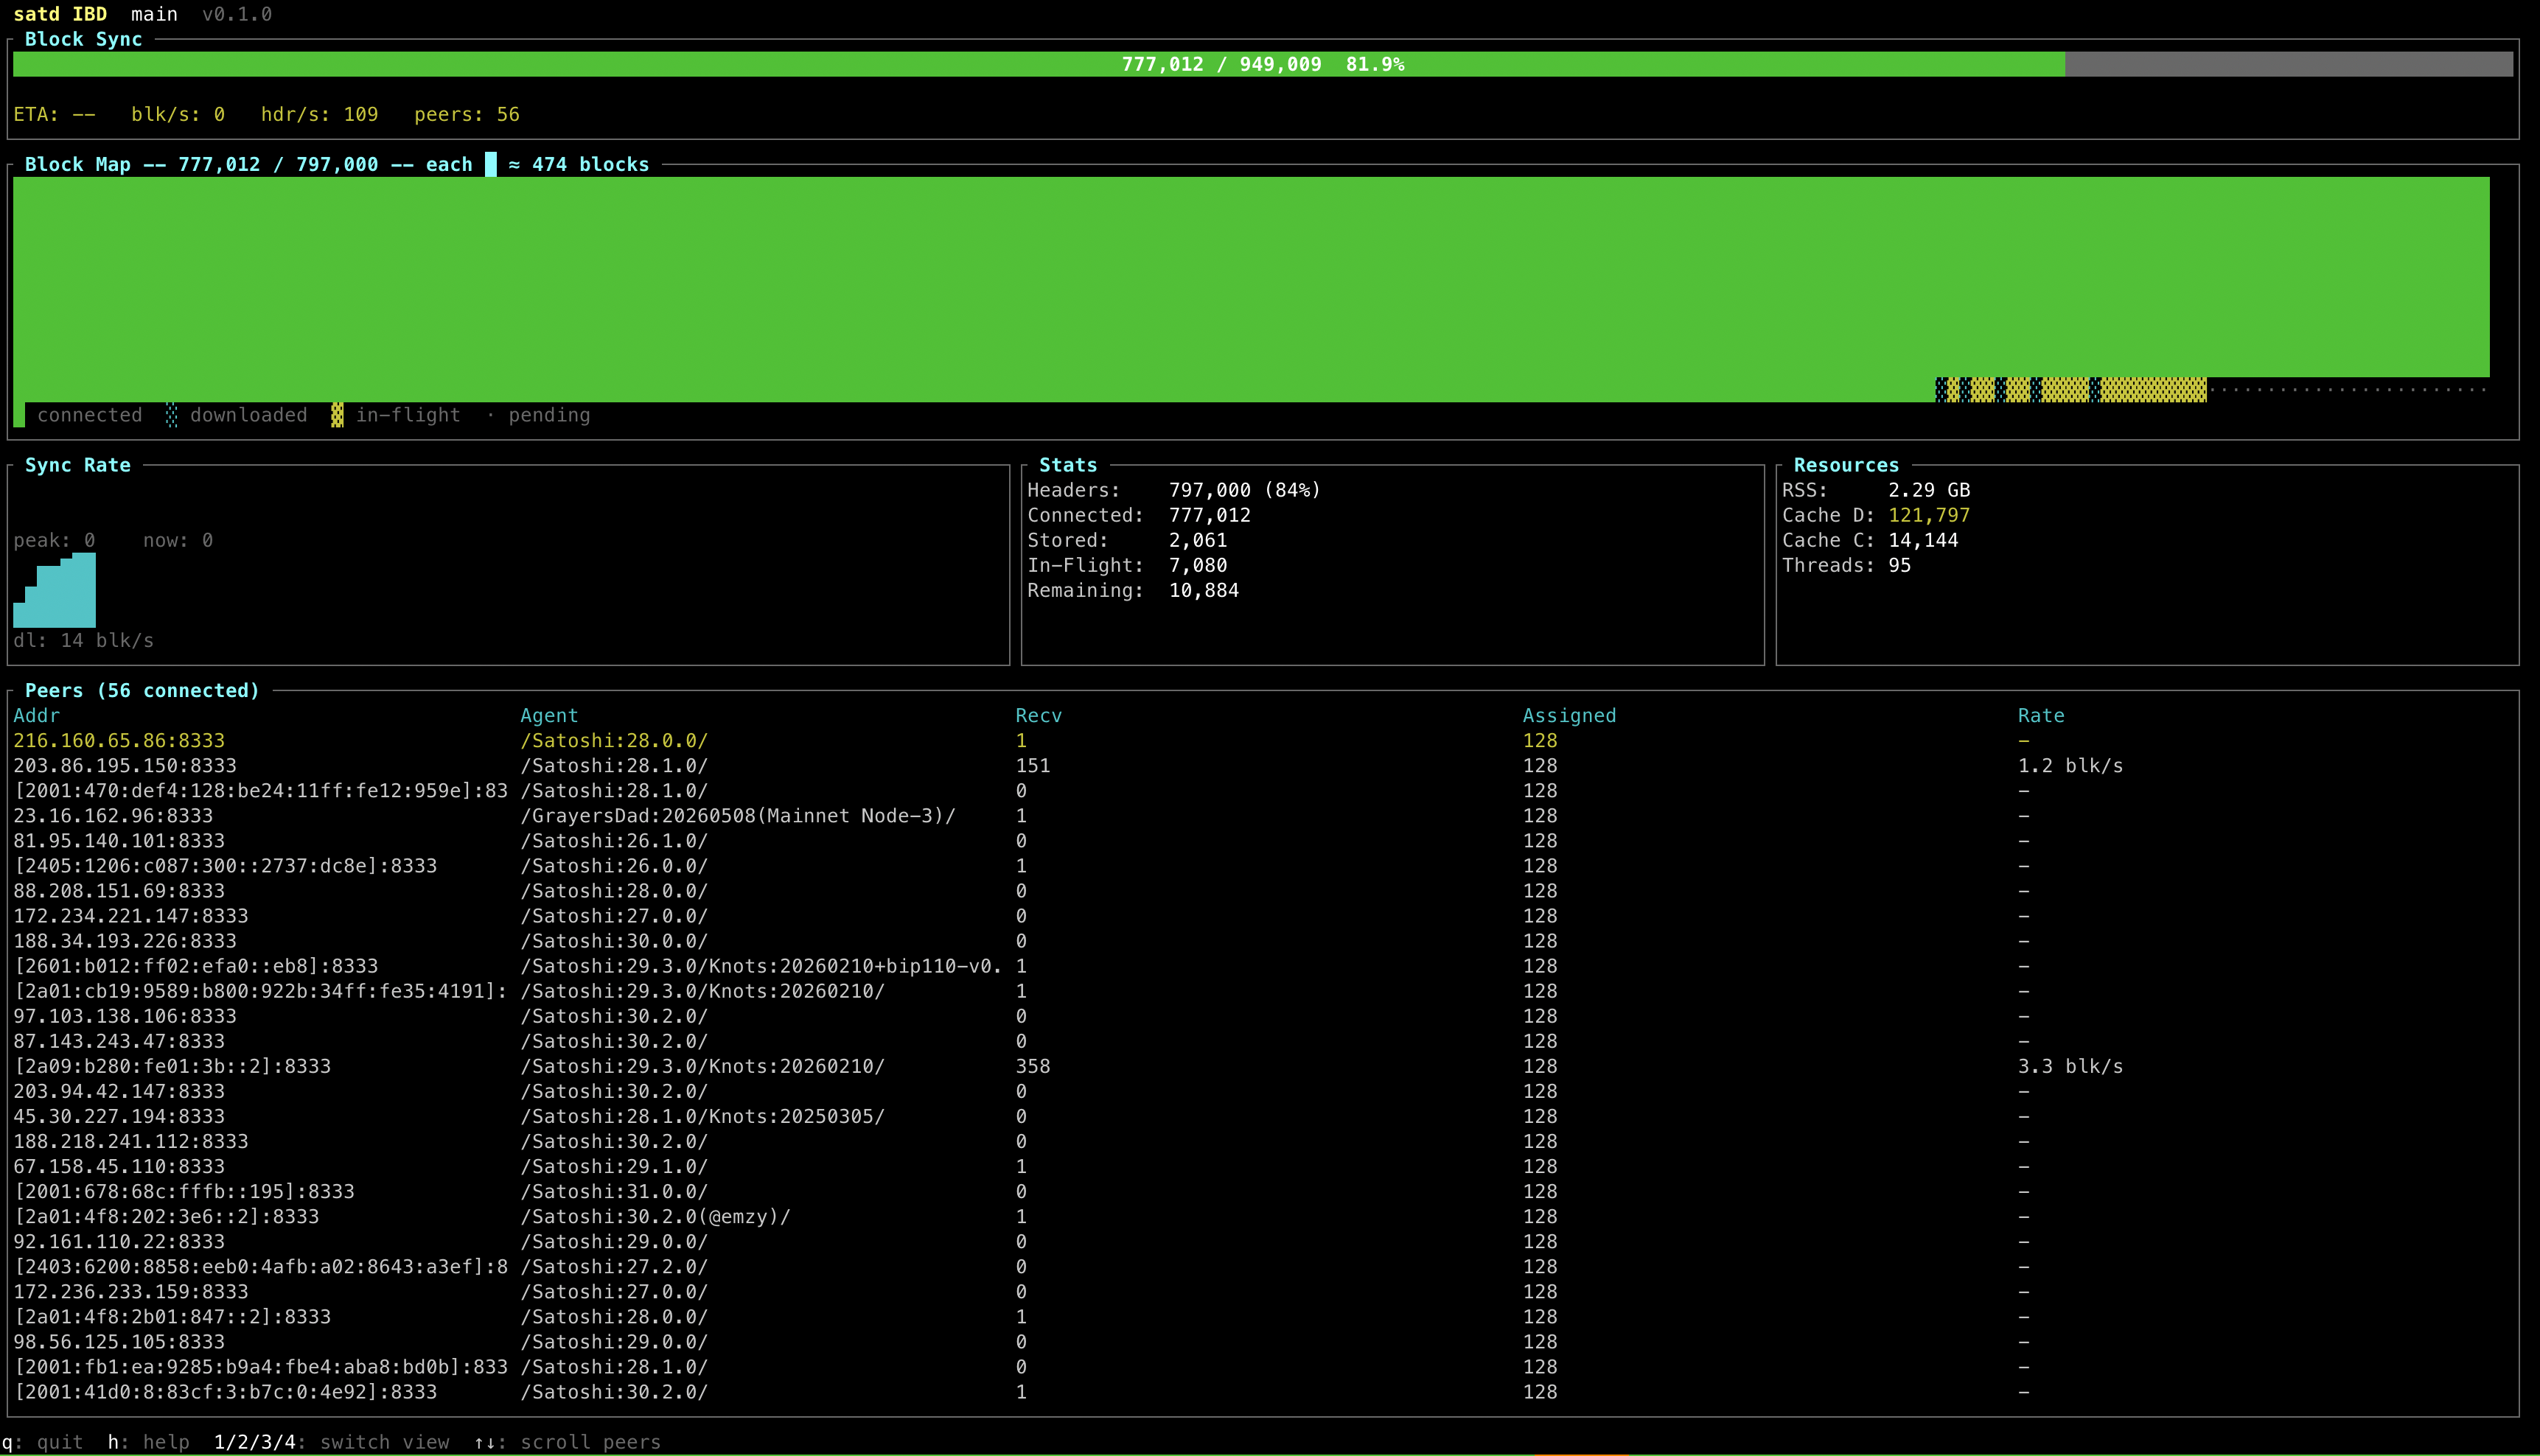The height and width of the screenshot is (1456, 2540).
Task: Select peer 67.158.45.110:8333
Action: pyautogui.click(x=1263, y=1166)
